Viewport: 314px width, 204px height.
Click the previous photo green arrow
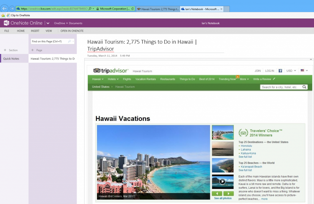pyautogui.click(x=217, y=194)
